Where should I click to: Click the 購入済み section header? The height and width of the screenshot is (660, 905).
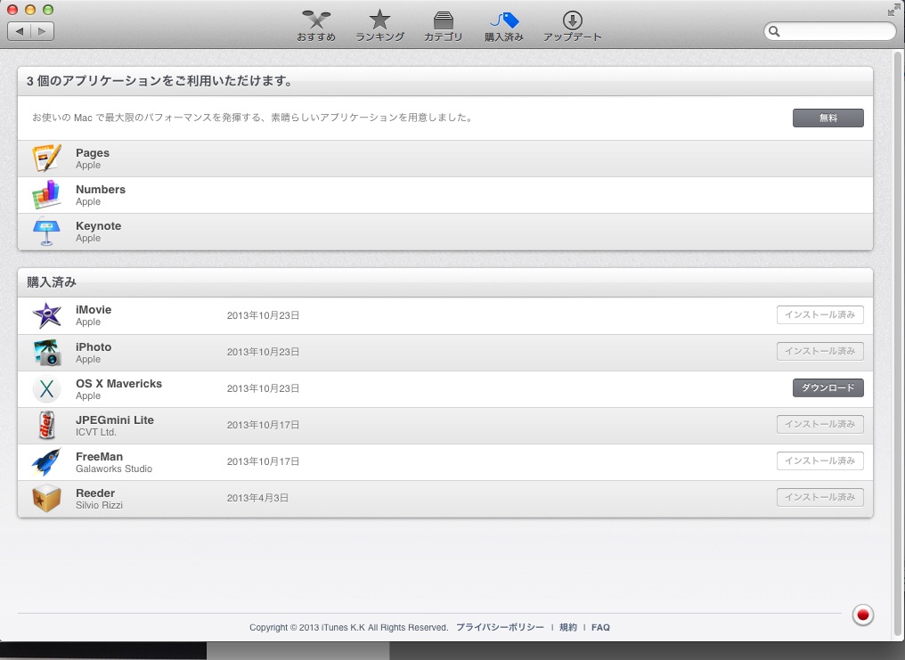tap(52, 282)
